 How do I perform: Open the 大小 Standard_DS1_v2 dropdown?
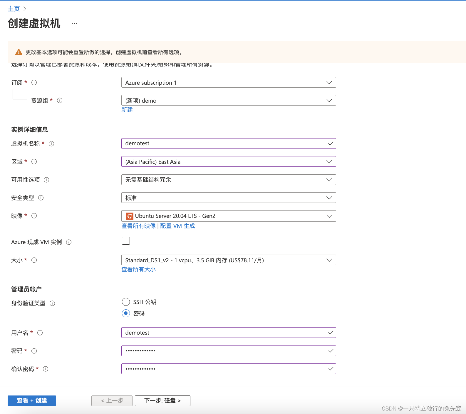229,260
